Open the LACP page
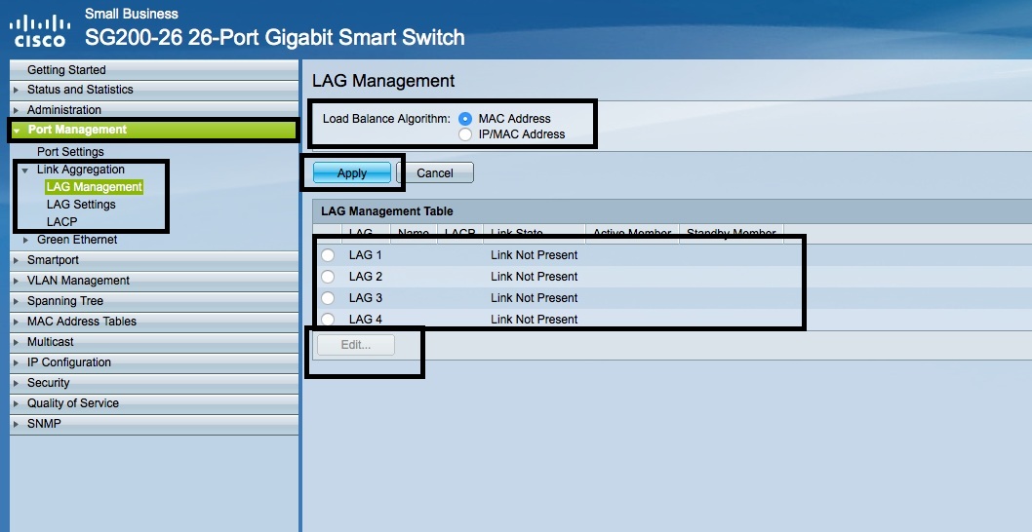The height and width of the screenshot is (532, 1032). point(61,222)
